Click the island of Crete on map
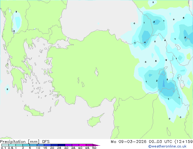Image resolution: width=193 pixels, height=149 pixels. 34,111
